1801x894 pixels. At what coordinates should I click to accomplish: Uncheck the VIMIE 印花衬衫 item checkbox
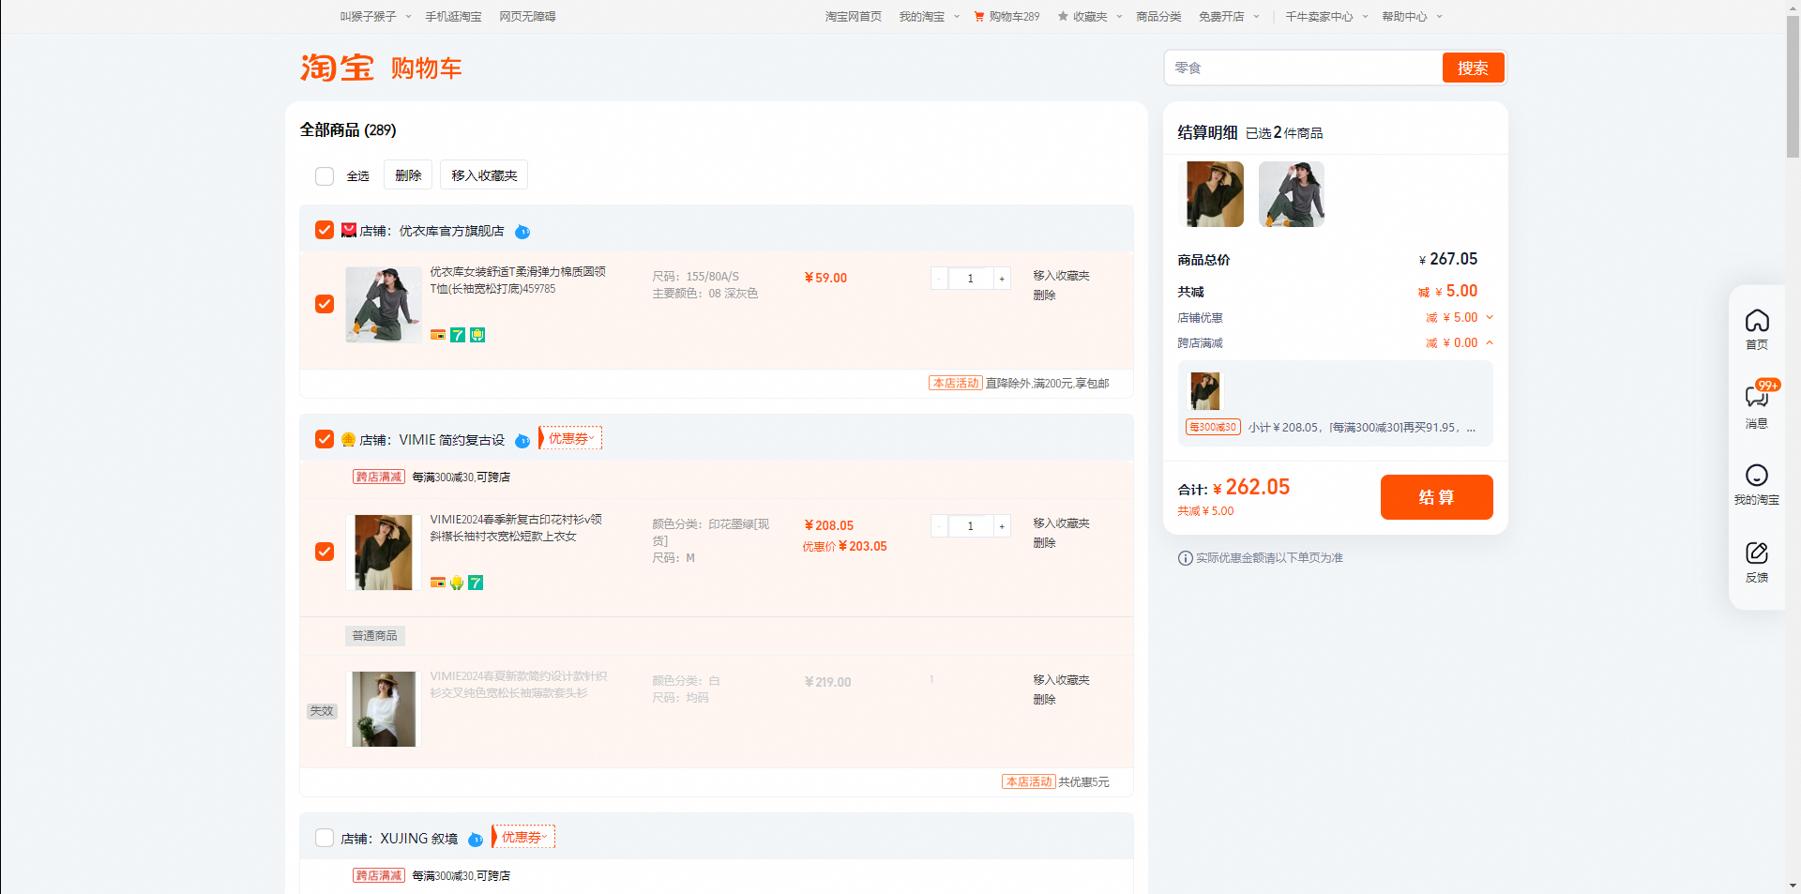coord(325,552)
